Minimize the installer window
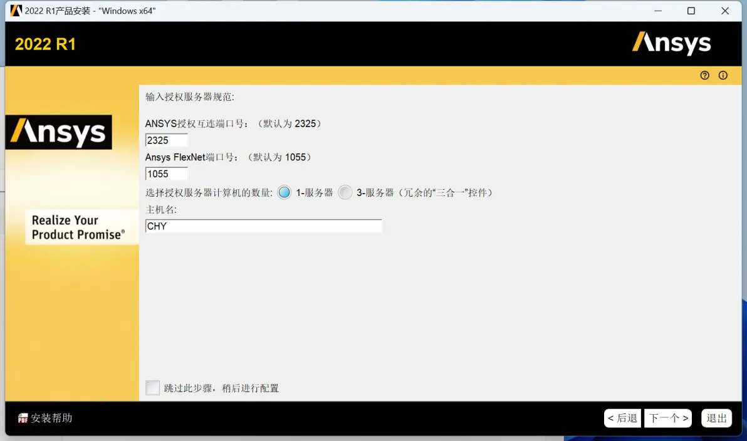 (x=658, y=11)
